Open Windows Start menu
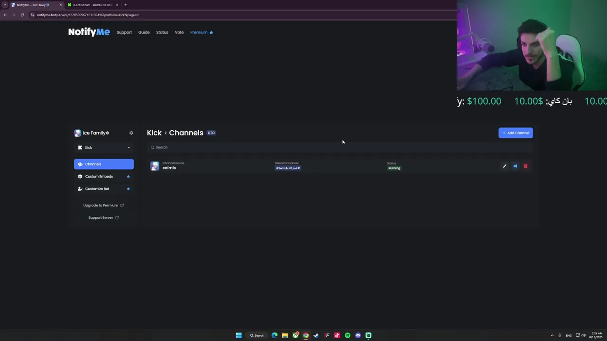The width and height of the screenshot is (607, 341). coord(239,335)
